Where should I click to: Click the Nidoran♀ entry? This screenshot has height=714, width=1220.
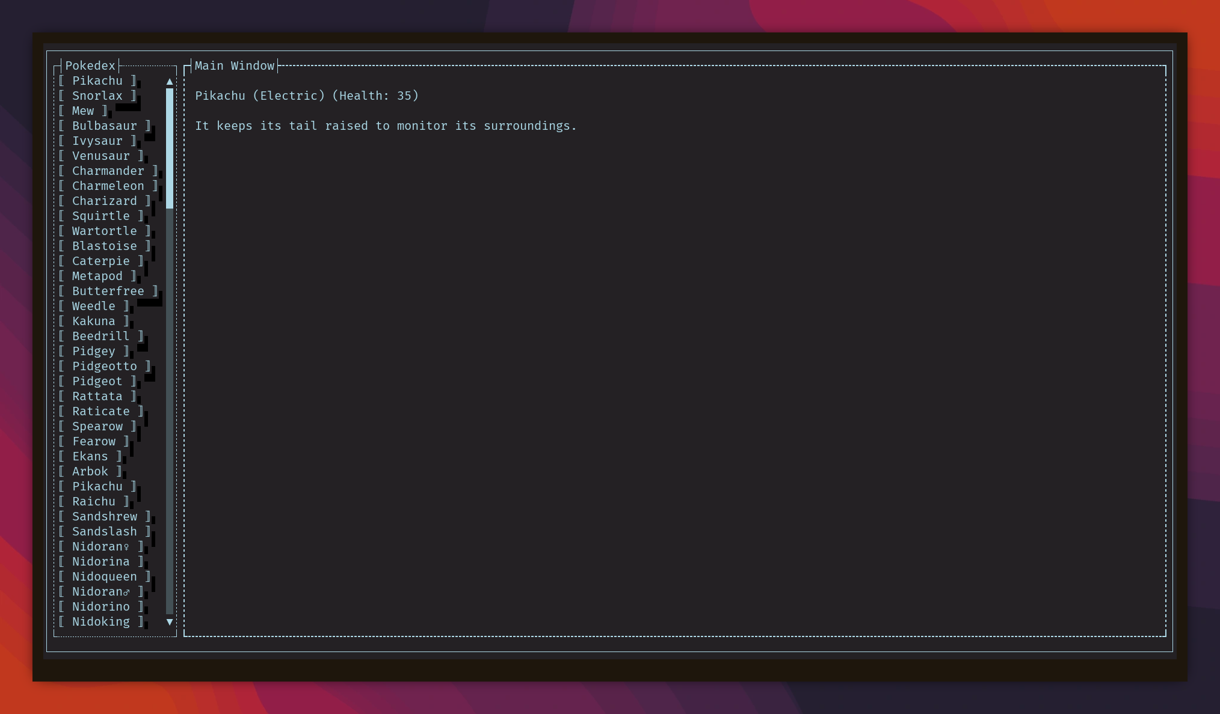pyautogui.click(x=101, y=547)
